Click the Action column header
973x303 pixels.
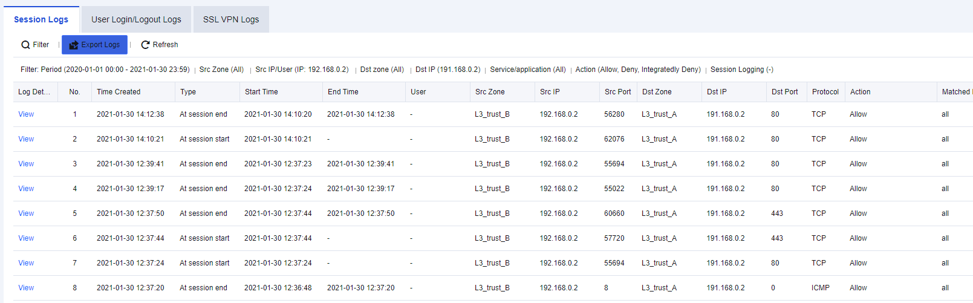[860, 92]
